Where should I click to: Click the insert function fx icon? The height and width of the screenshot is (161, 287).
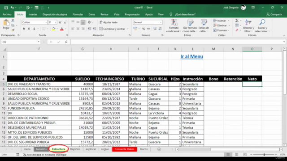[x=66, y=42]
